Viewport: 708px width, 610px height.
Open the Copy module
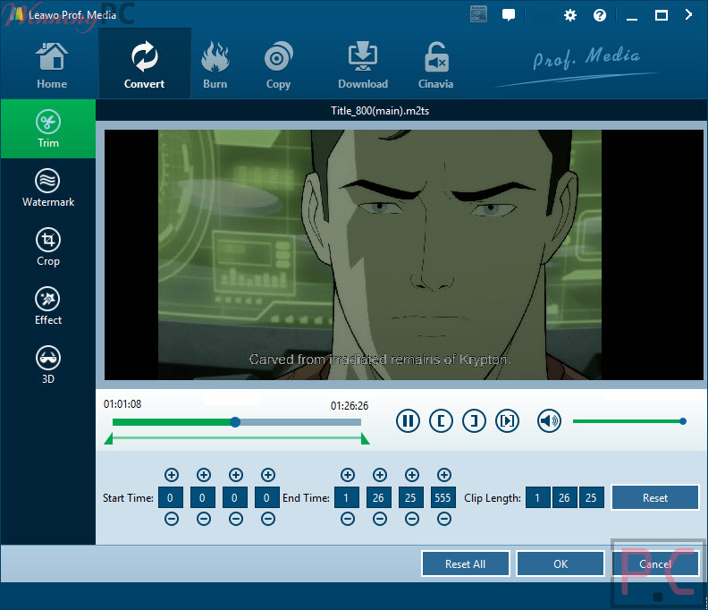coord(278,65)
